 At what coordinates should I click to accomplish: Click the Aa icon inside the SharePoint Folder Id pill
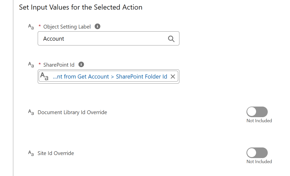44,76
